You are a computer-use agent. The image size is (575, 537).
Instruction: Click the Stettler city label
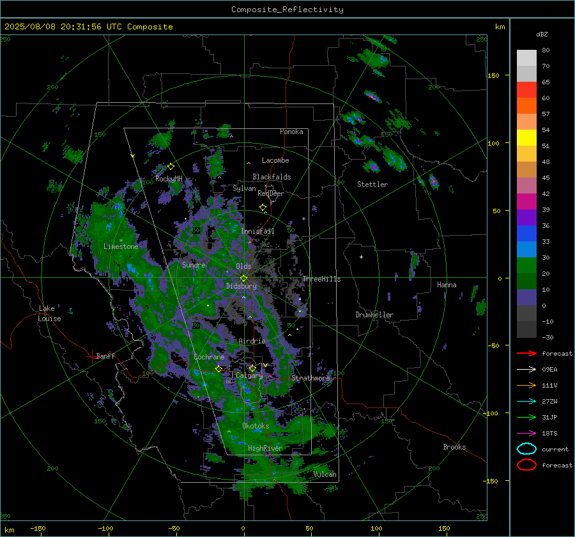[372, 185]
